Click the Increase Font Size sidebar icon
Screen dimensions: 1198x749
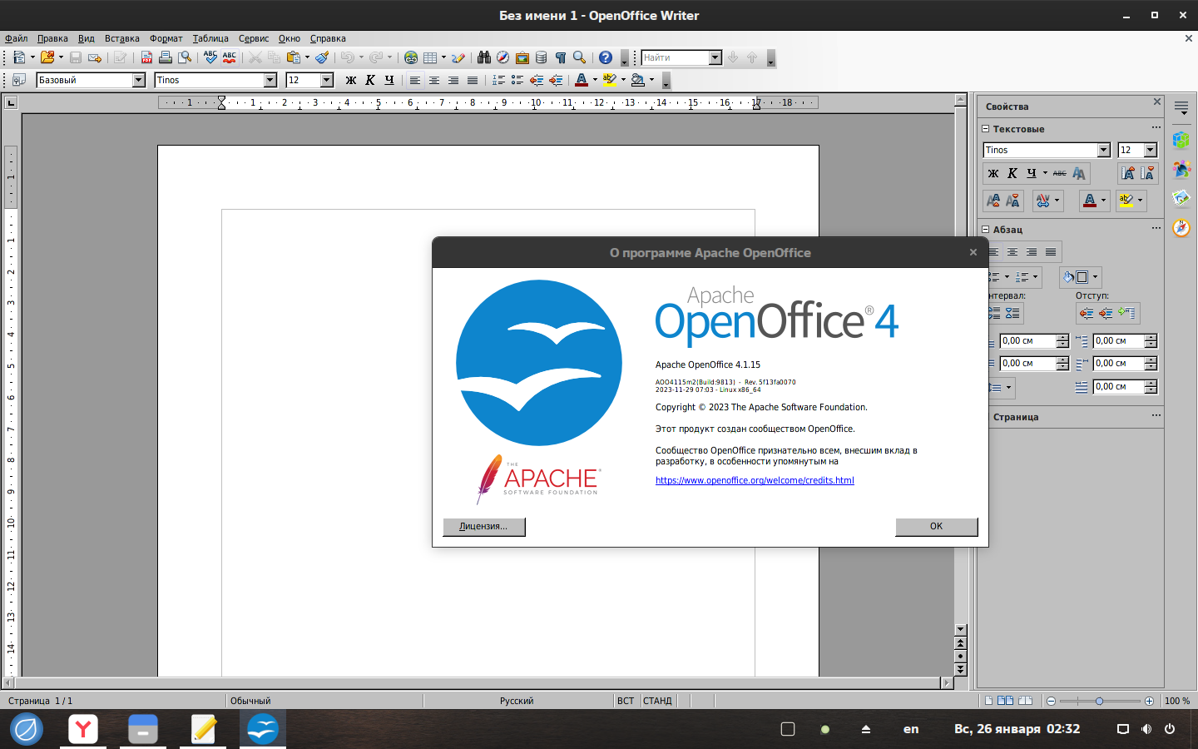(1128, 173)
